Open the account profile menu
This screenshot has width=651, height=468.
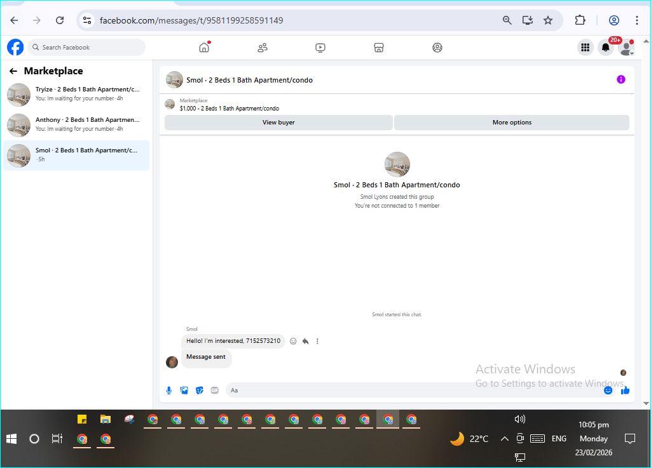(626, 48)
